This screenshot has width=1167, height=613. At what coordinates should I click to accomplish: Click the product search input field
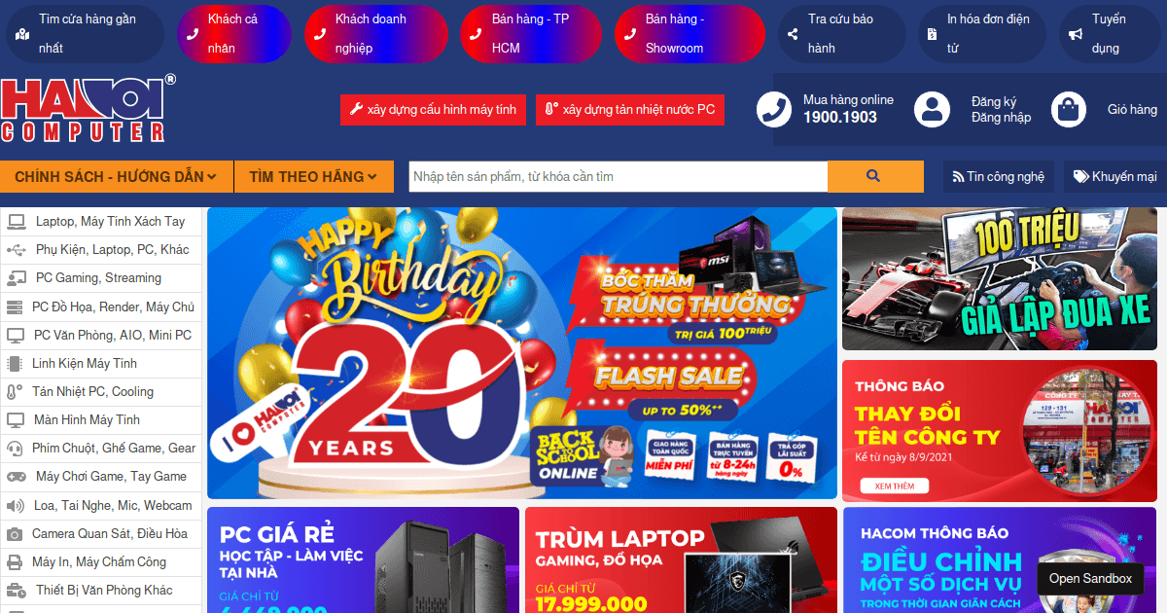coord(619,176)
